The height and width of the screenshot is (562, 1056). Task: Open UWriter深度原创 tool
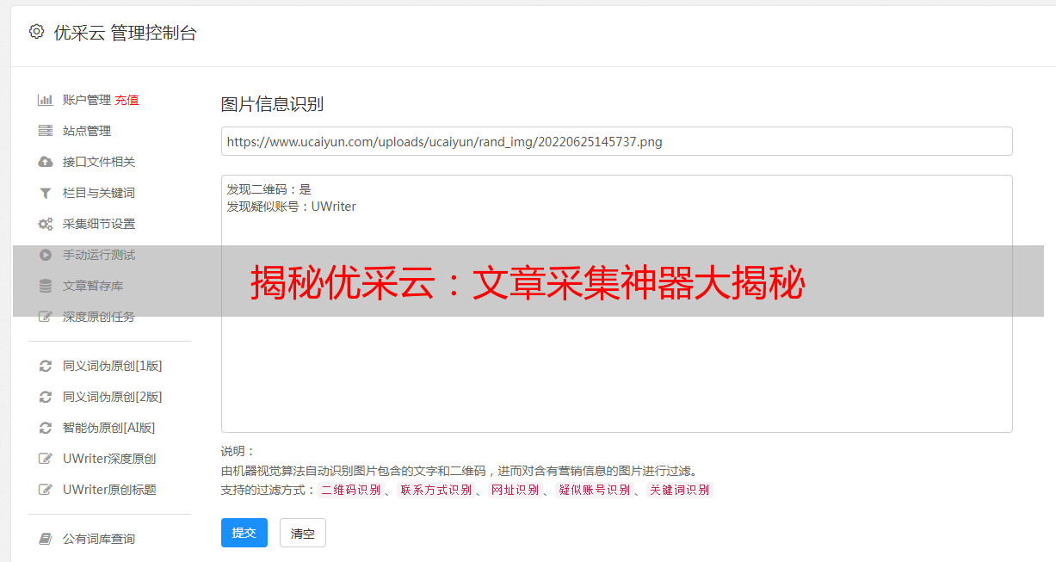(109, 459)
